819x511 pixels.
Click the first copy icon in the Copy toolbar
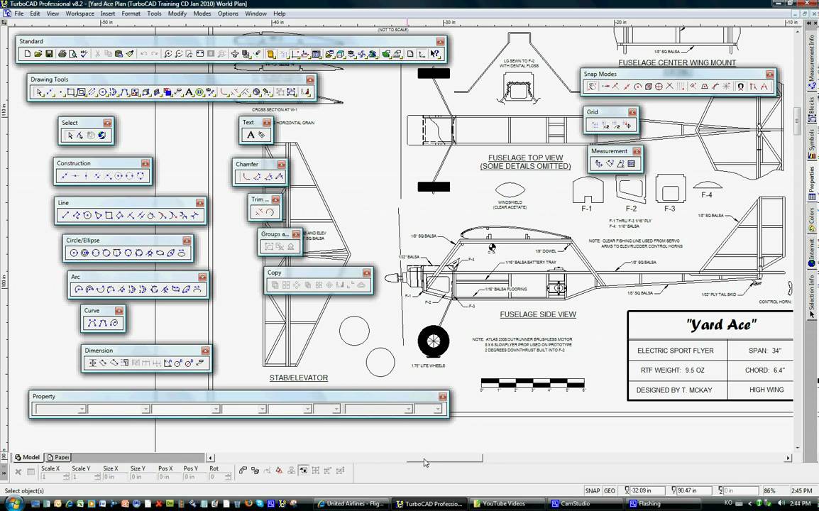click(274, 283)
